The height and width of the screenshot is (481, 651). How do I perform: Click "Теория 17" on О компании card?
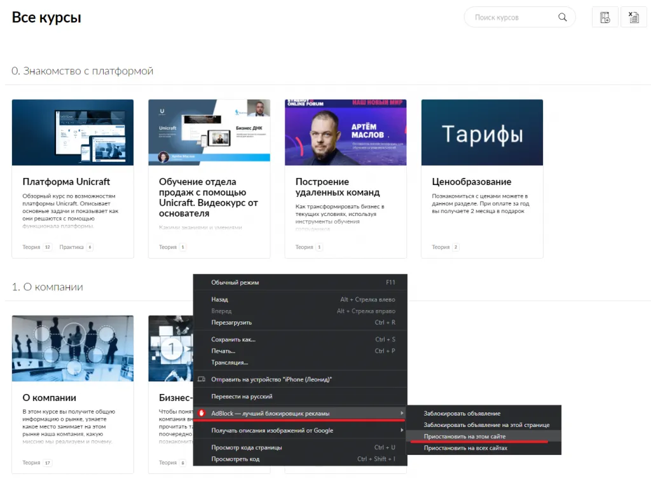click(37, 463)
